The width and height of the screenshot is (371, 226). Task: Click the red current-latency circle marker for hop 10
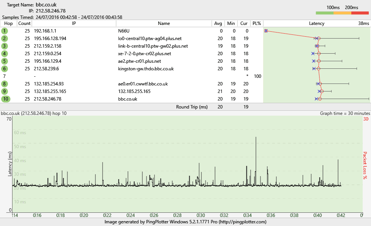(x=319, y=99)
